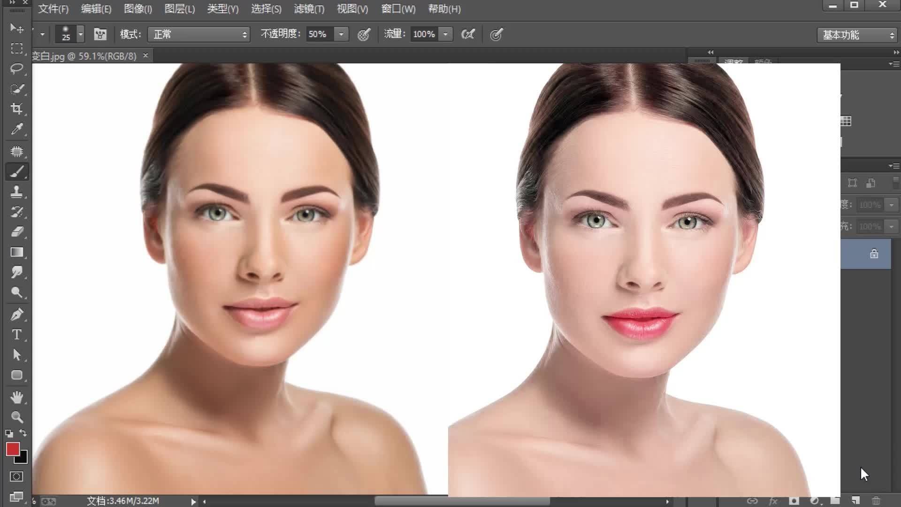Open the 图像(I) menu

point(138,9)
